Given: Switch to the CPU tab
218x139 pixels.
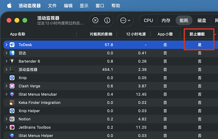Looking at the screenshot, I should (148, 20).
